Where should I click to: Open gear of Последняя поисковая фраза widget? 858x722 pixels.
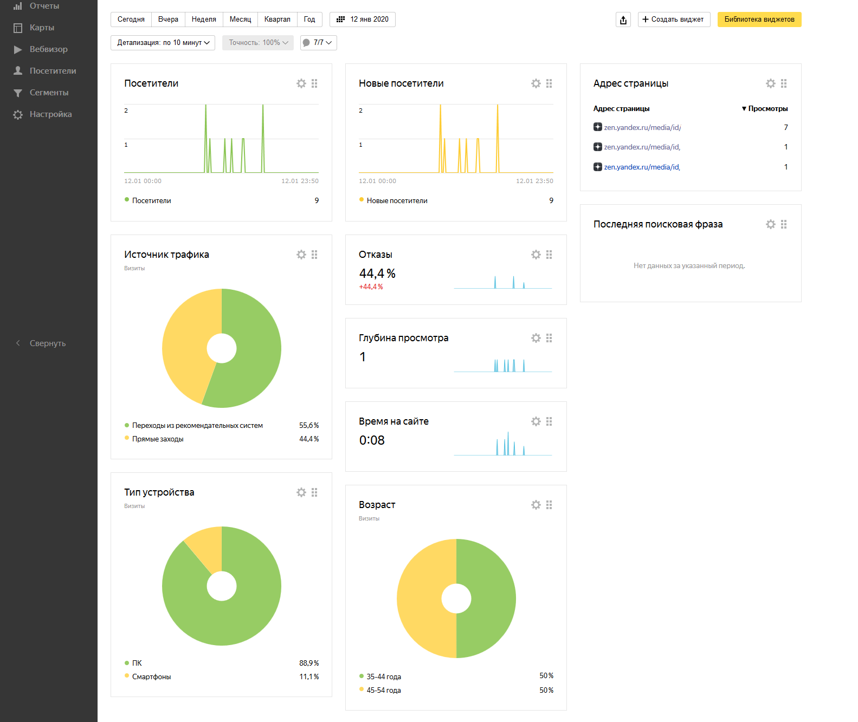771,224
